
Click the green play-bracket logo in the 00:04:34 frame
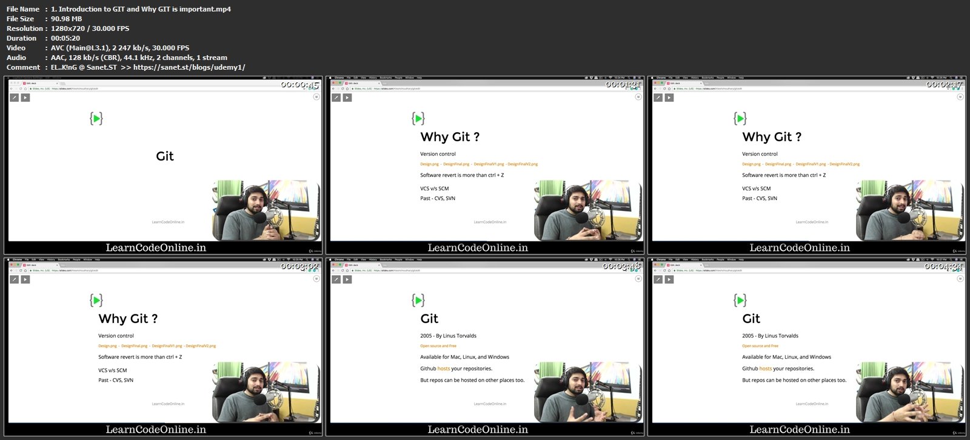pyautogui.click(x=740, y=300)
